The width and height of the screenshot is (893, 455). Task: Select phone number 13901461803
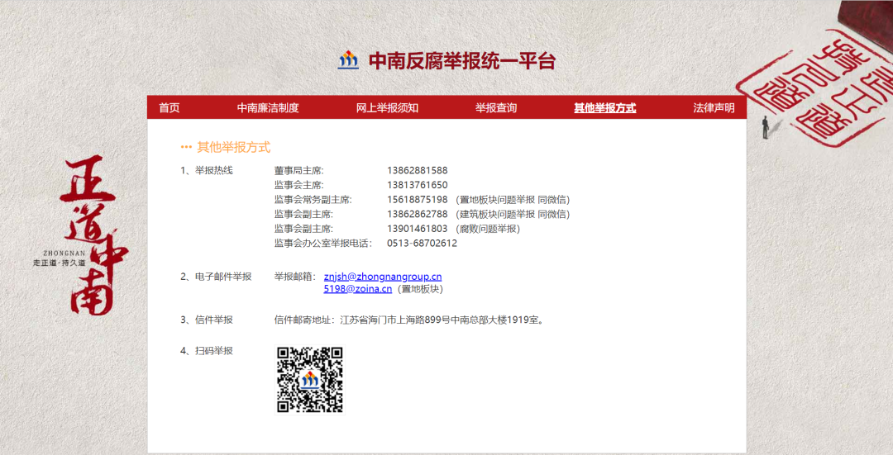[x=418, y=229]
